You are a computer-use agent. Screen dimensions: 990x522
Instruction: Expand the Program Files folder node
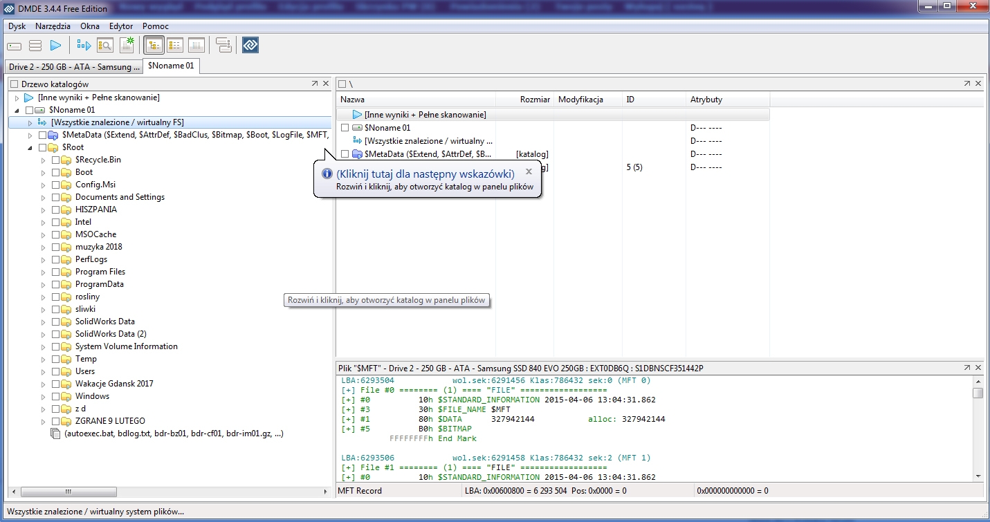[43, 272]
